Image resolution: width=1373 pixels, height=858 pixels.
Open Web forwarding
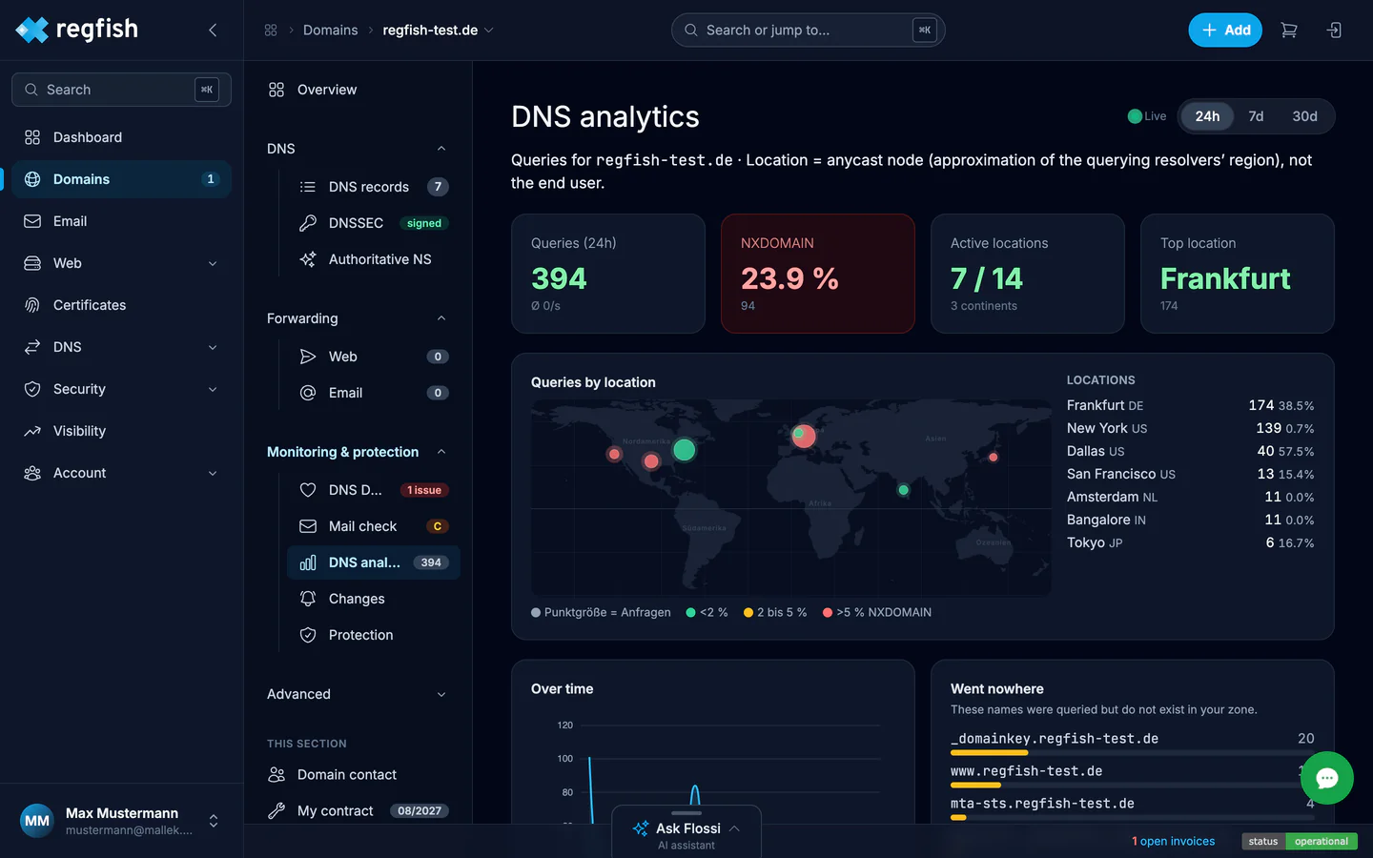373,357
